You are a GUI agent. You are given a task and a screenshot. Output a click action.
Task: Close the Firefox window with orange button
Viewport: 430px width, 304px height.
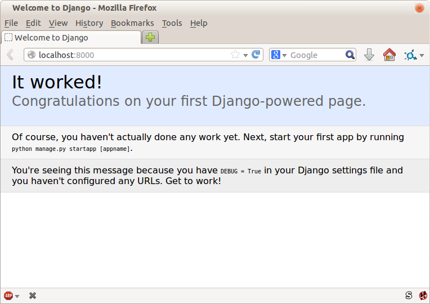[x=419, y=8]
